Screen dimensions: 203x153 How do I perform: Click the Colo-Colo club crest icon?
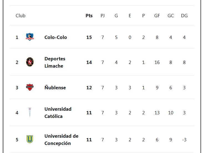pos(30,37)
